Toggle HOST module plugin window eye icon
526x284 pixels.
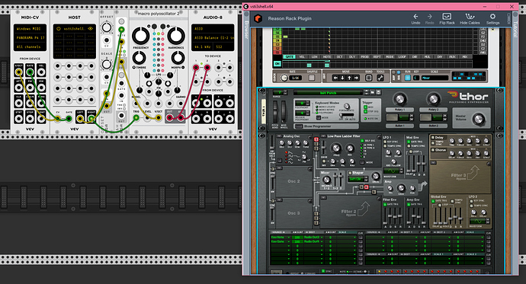click(x=90, y=29)
